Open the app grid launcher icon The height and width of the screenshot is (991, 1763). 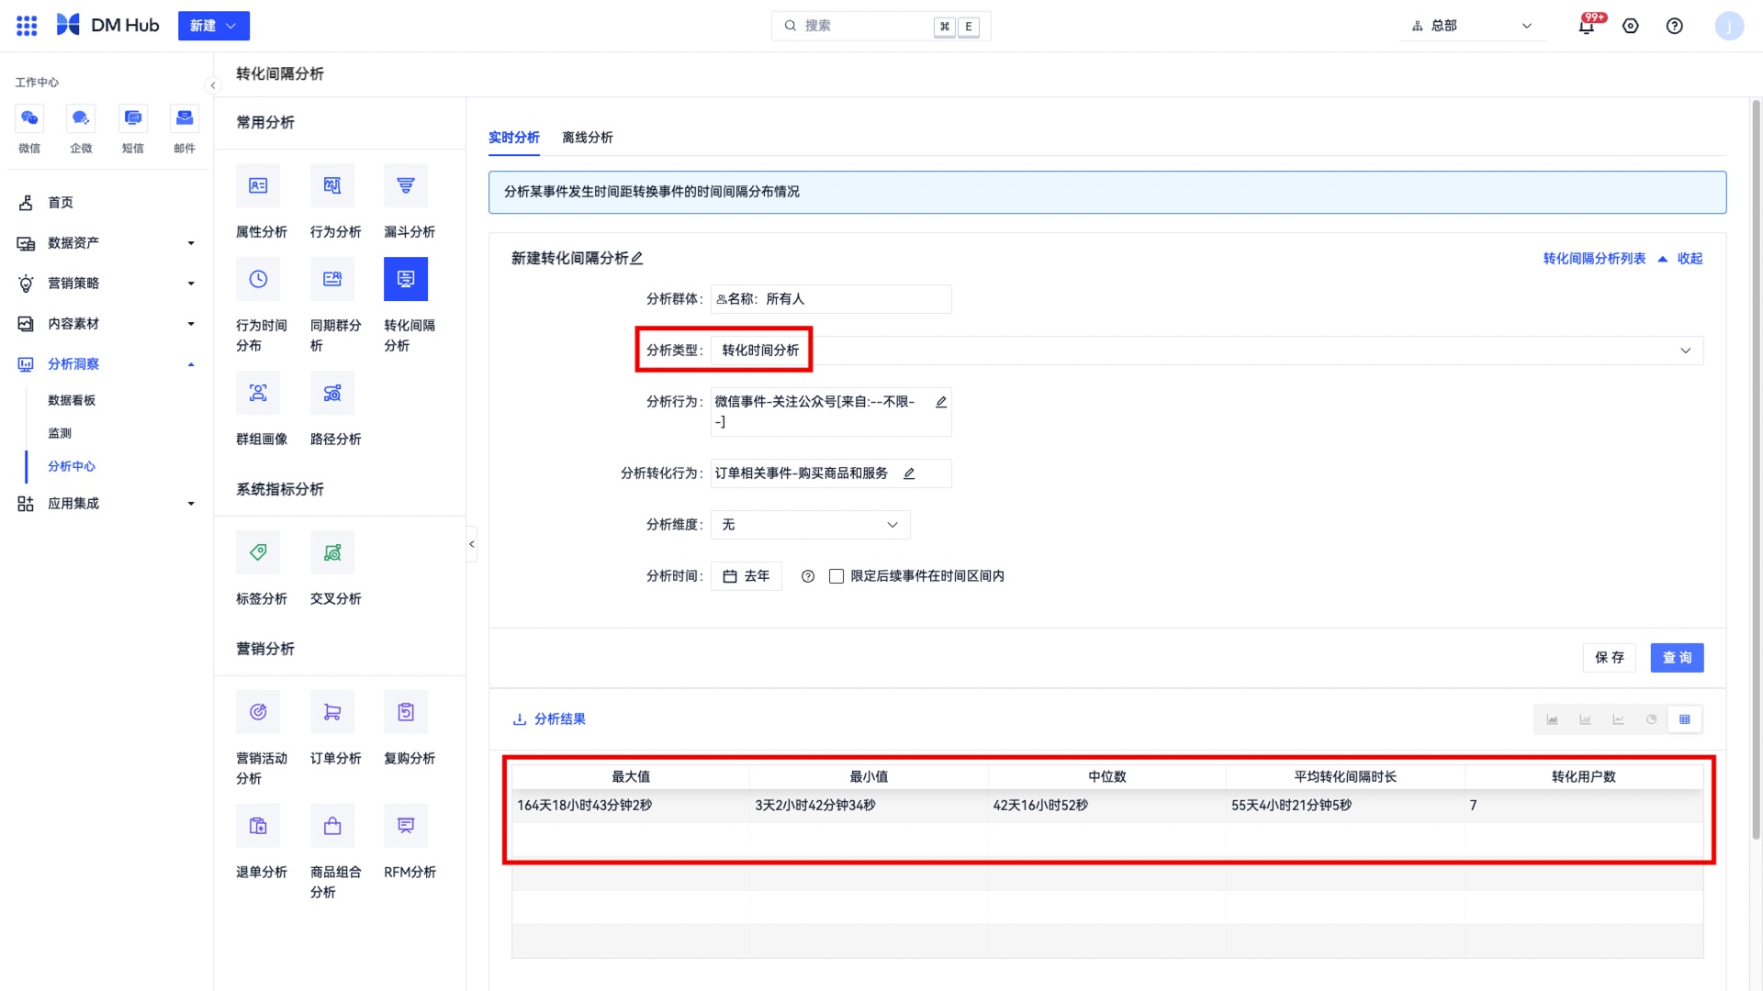(27, 26)
